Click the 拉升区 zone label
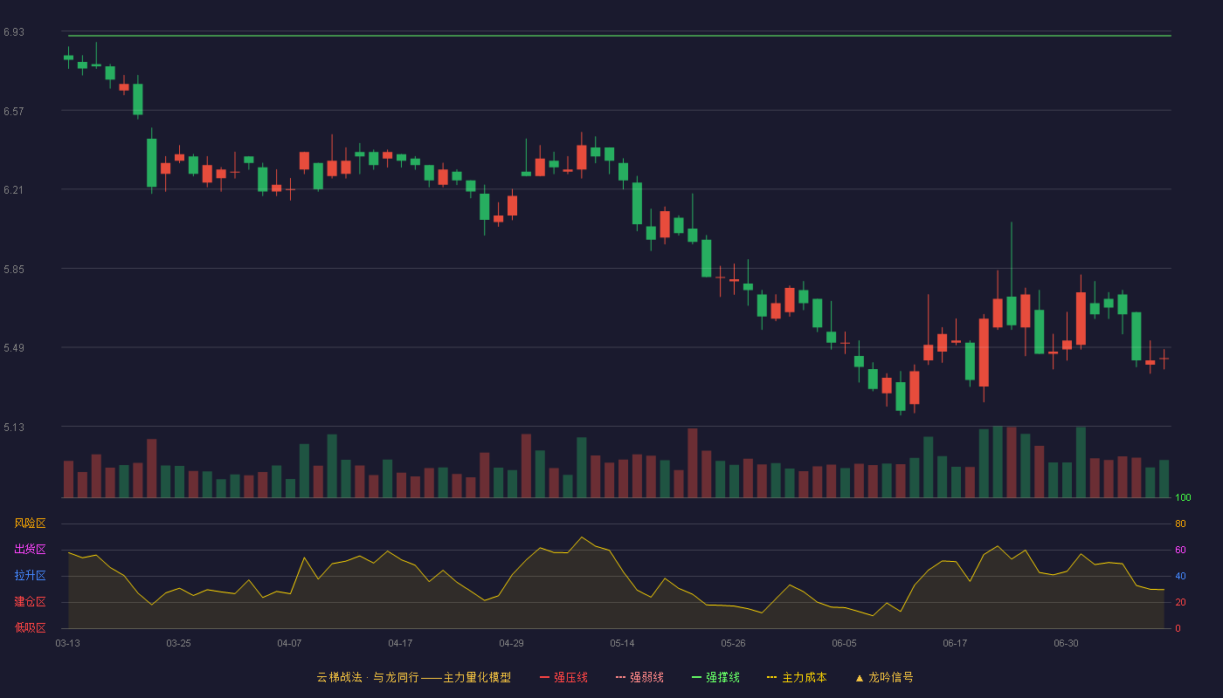 pyautogui.click(x=30, y=576)
